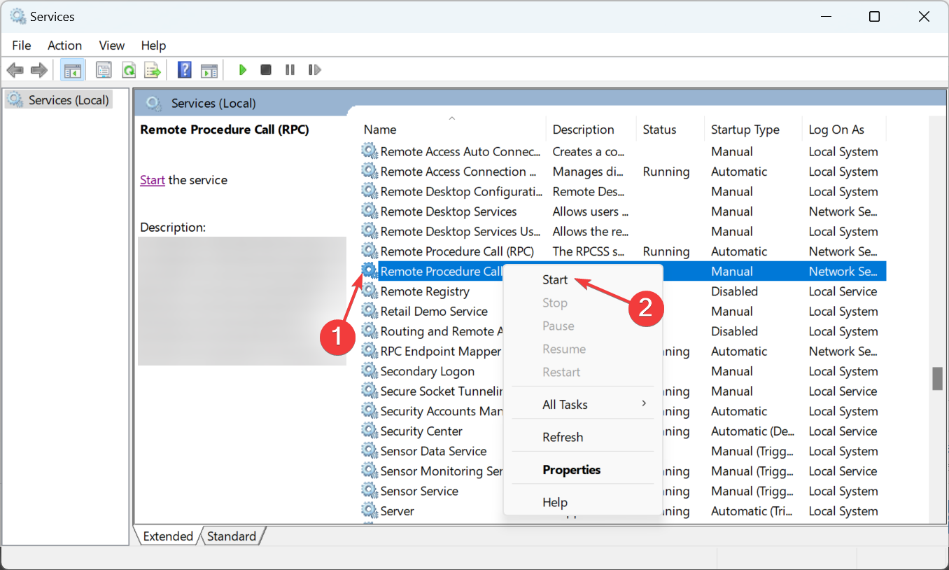The width and height of the screenshot is (949, 570).
Task: Select the Remote Procedure Call (RPC) service name
Action: click(x=457, y=251)
